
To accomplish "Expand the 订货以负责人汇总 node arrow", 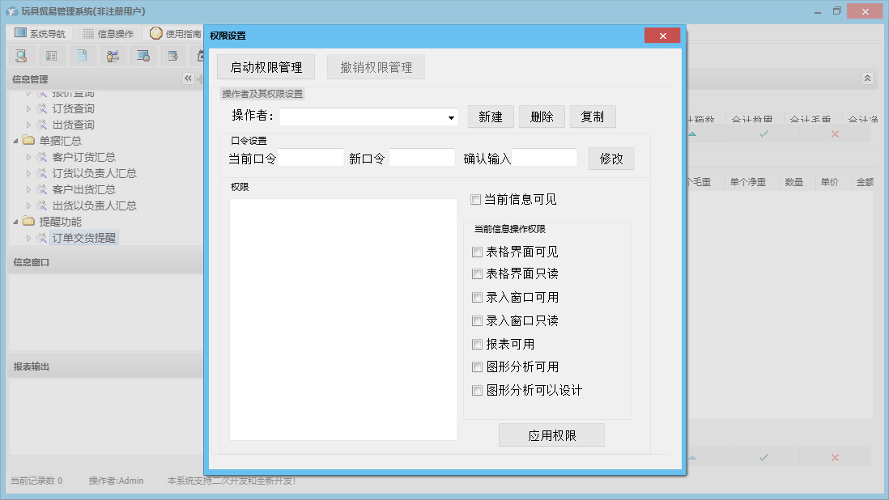I will point(28,173).
